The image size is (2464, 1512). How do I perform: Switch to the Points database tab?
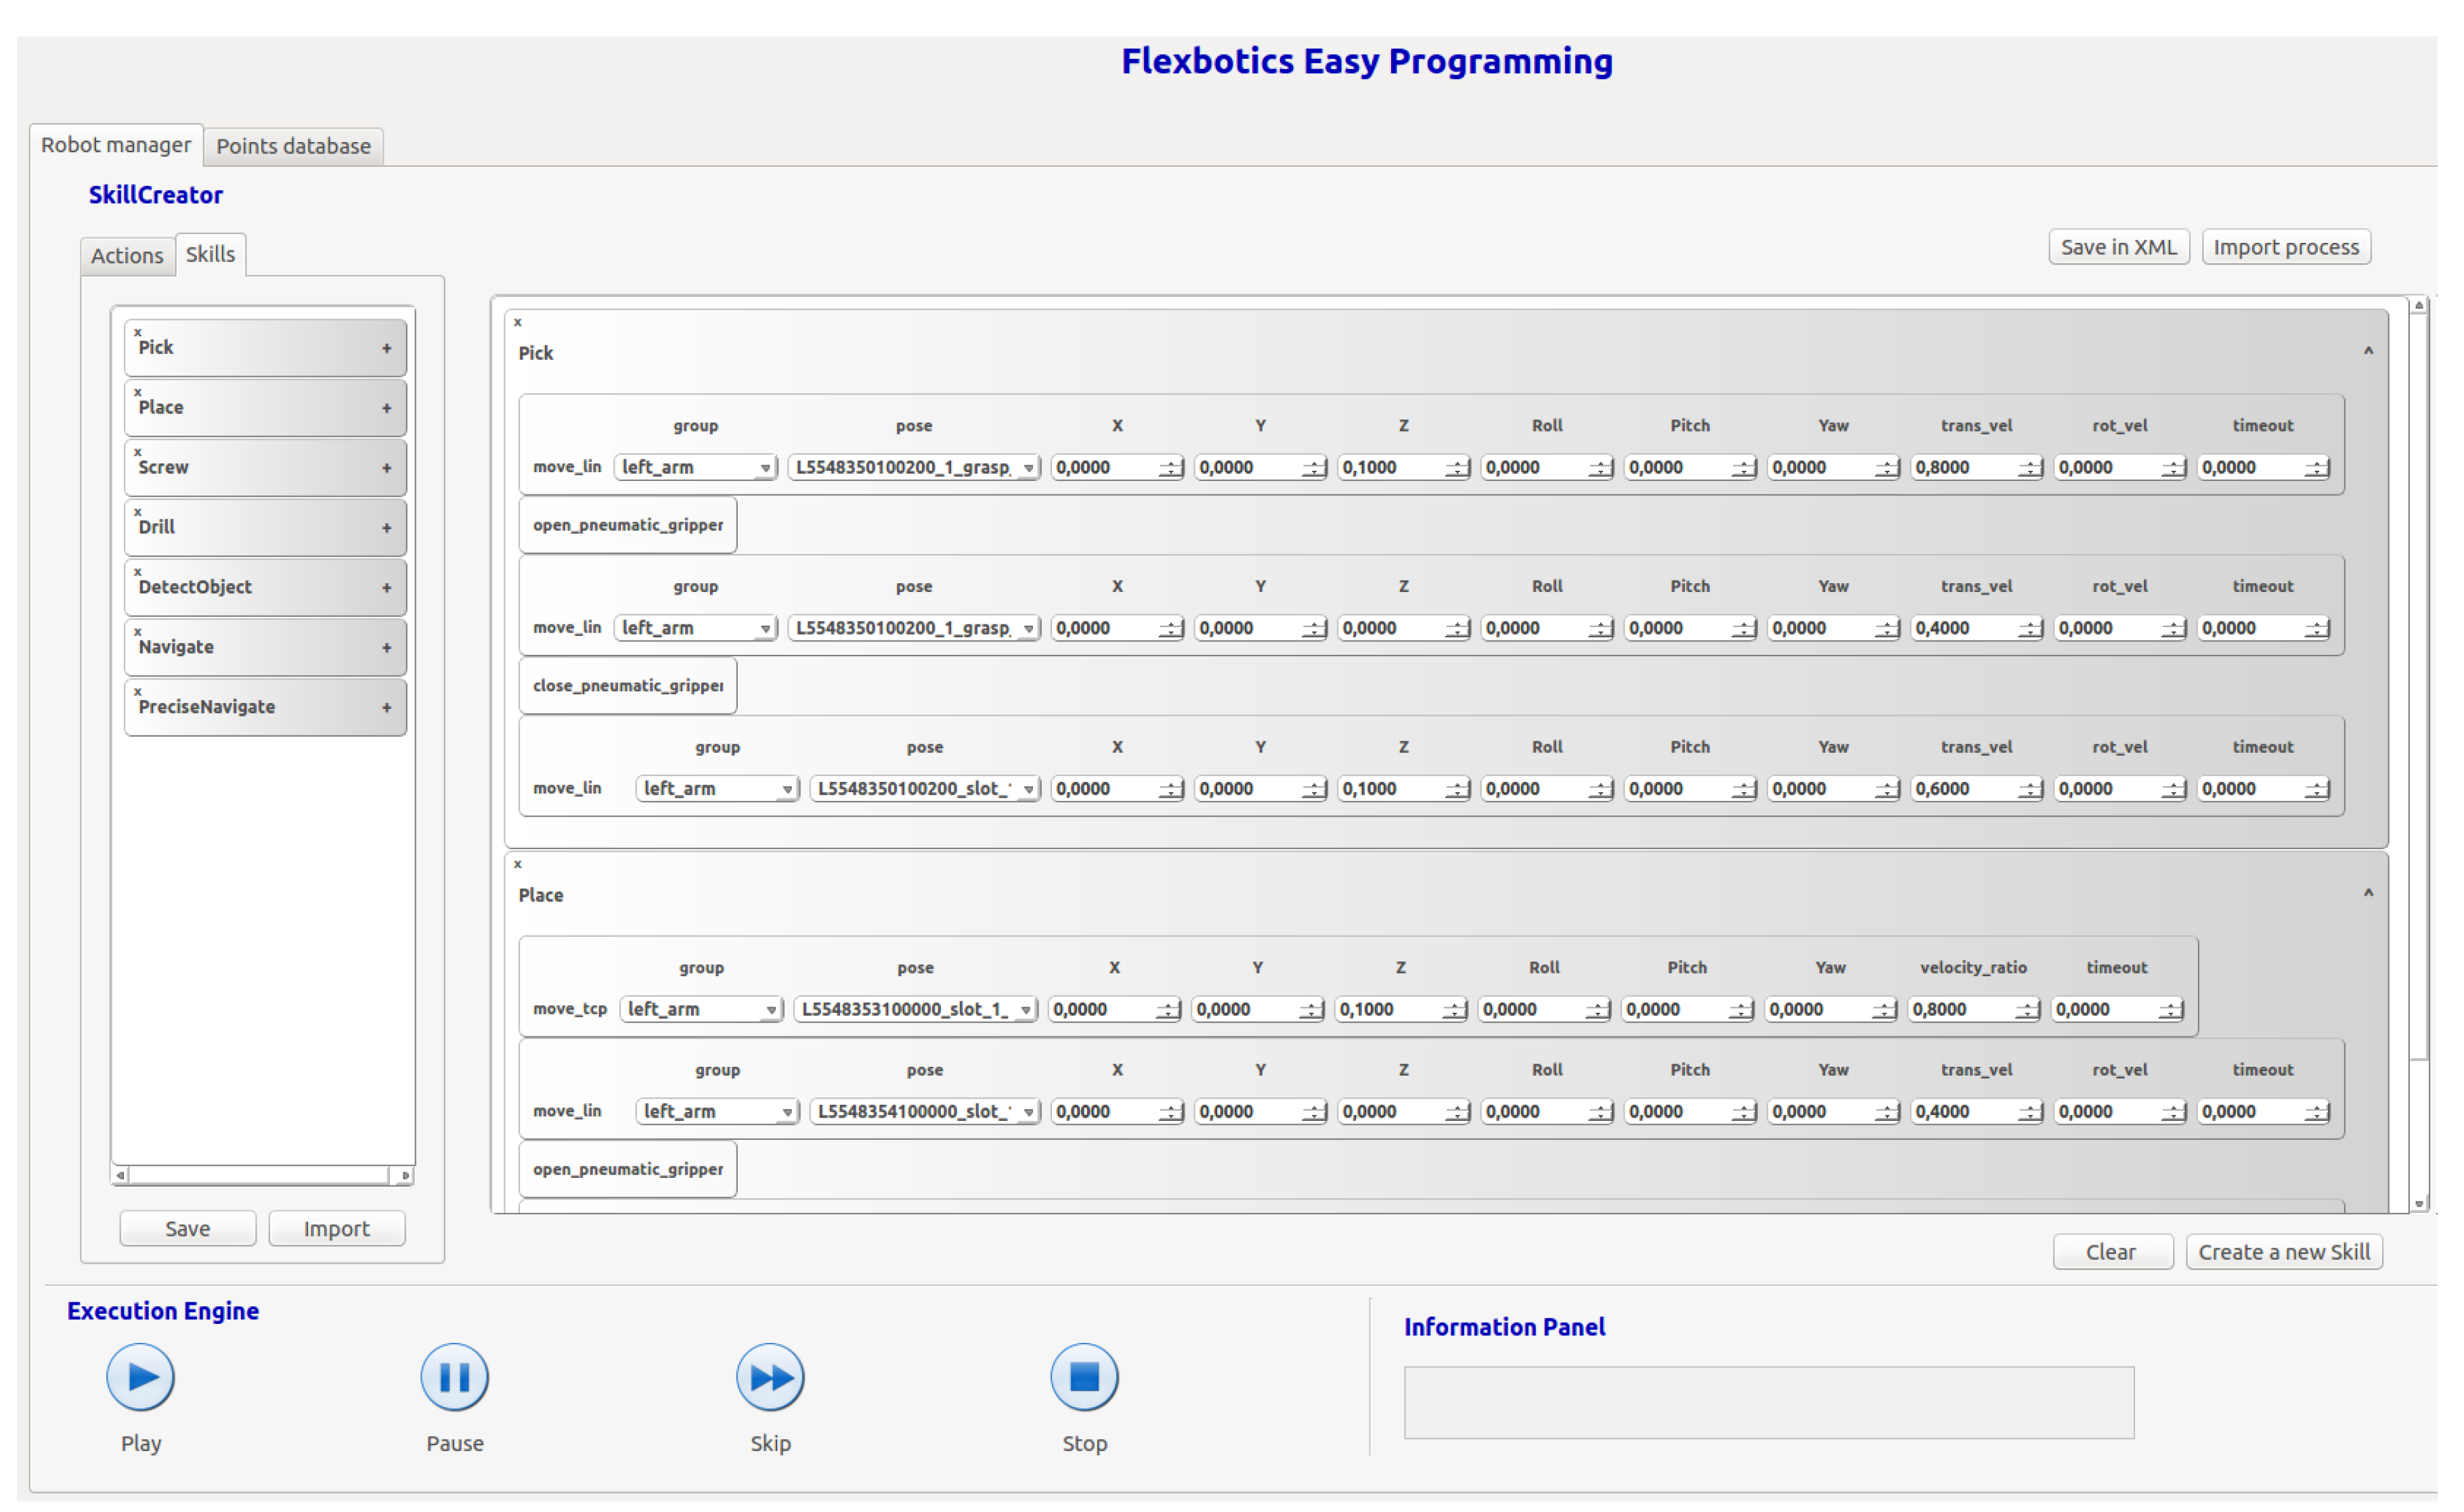pos(293,146)
